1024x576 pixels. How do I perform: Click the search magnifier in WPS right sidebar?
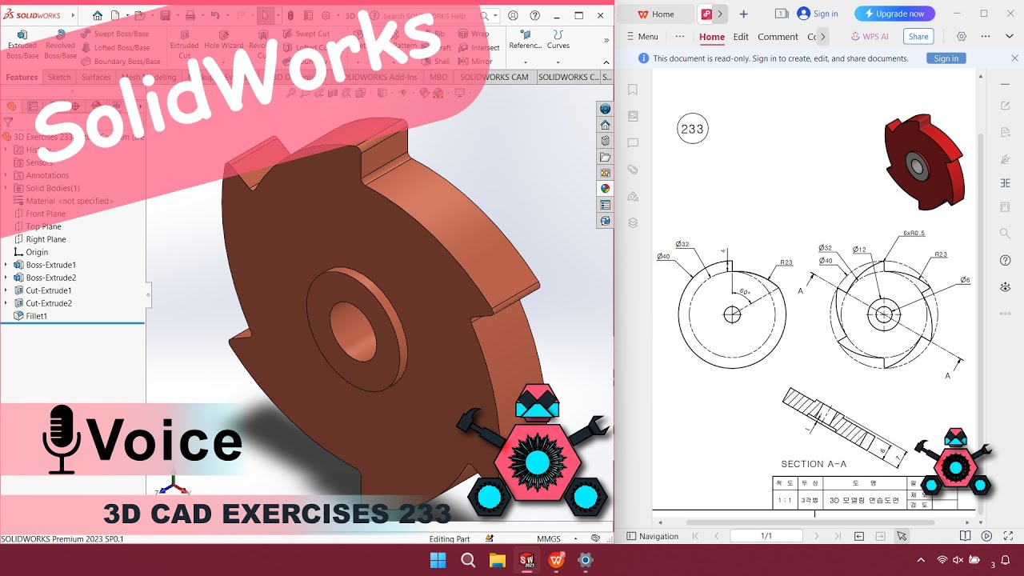click(x=1006, y=234)
